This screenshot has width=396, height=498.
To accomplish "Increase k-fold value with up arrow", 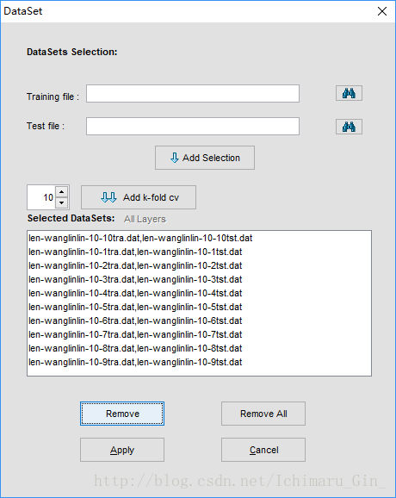I will tap(62, 192).
